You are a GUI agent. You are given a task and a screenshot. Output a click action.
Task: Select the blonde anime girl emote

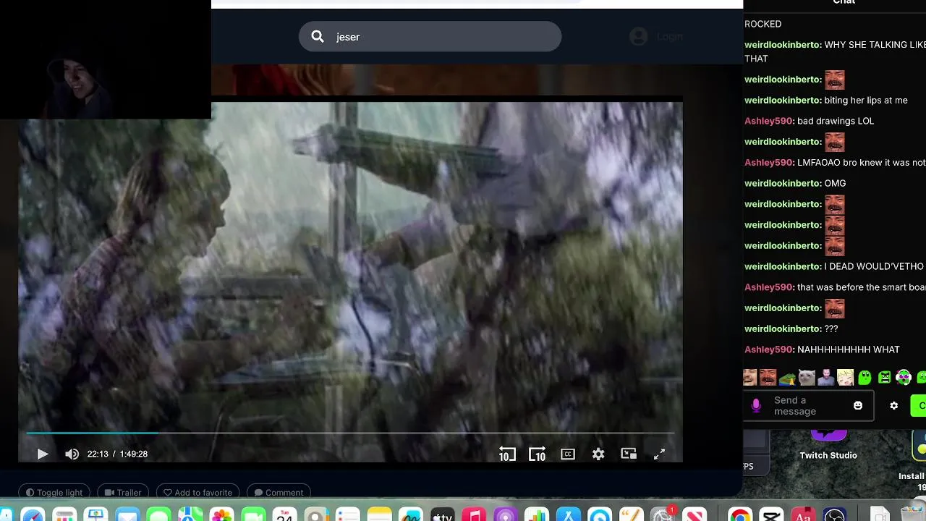(x=845, y=378)
